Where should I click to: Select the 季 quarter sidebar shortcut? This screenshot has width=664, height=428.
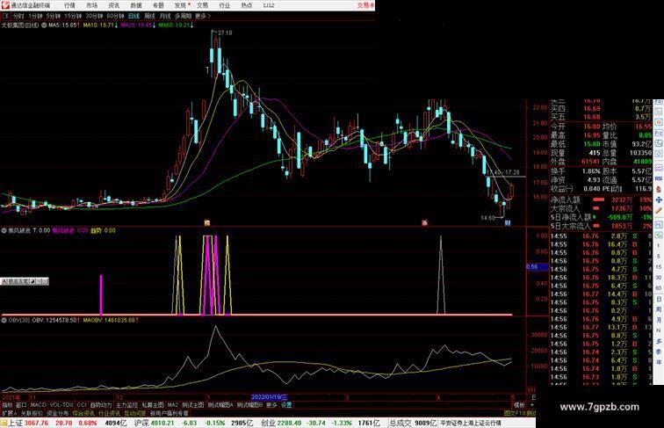point(659,352)
